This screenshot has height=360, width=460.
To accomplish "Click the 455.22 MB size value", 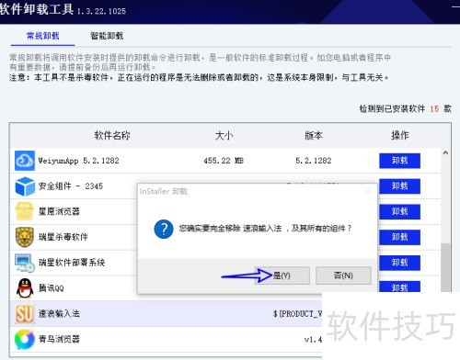I will [x=224, y=161].
